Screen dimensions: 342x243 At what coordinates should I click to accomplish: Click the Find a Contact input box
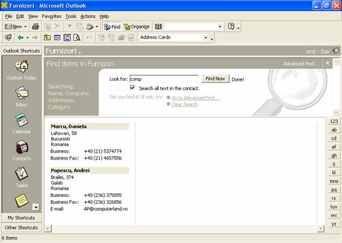pyautogui.click(x=191, y=27)
